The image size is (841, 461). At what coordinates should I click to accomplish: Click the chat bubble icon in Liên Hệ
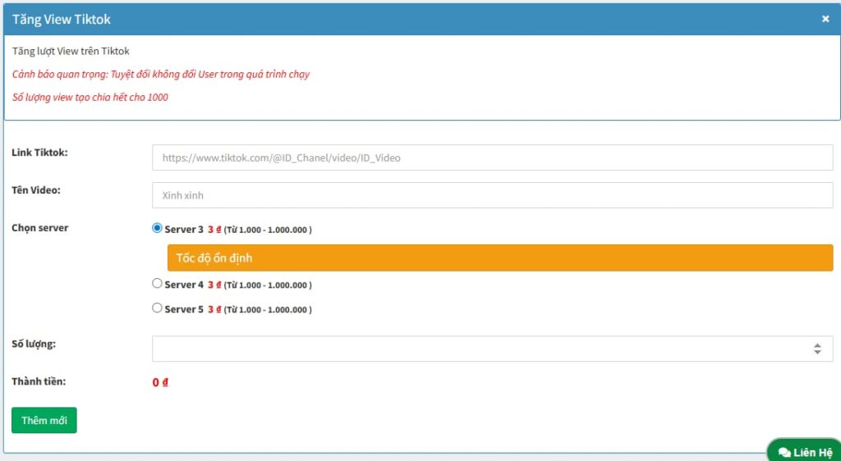tap(784, 453)
